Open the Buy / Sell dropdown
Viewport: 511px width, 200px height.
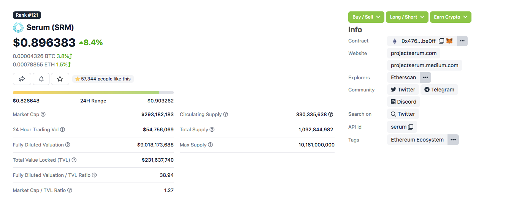click(x=366, y=17)
